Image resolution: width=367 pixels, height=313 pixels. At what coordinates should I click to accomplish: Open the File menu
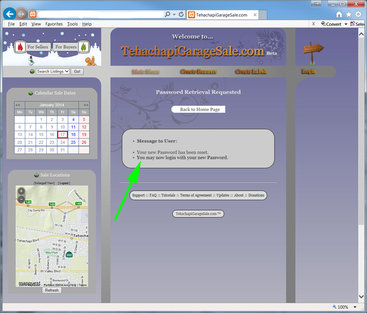coord(11,24)
